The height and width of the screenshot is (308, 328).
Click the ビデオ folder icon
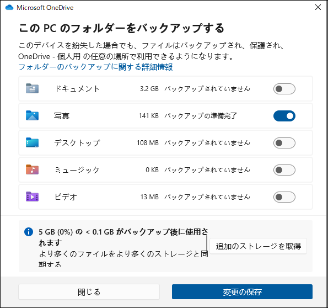pyautogui.click(x=32, y=197)
